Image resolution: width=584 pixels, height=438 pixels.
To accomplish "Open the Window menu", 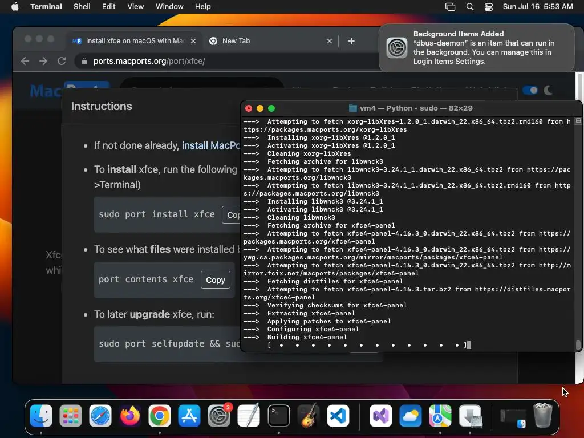I will pos(169,6).
